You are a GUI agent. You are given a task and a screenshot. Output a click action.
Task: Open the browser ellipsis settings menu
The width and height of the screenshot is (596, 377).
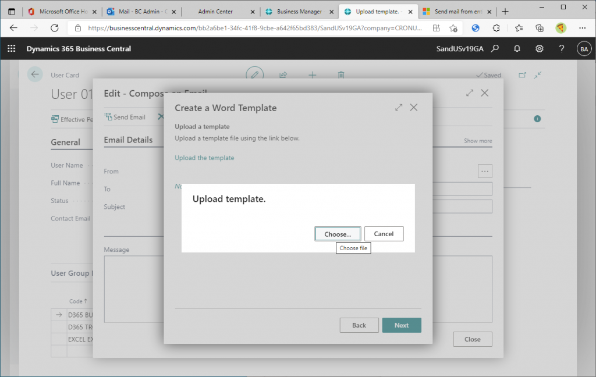583,28
